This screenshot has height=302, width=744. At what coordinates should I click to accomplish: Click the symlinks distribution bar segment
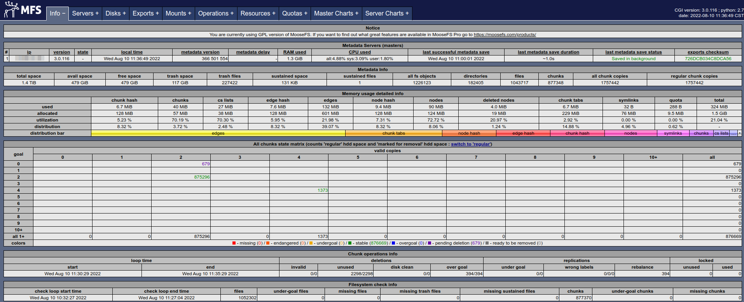tap(673, 133)
